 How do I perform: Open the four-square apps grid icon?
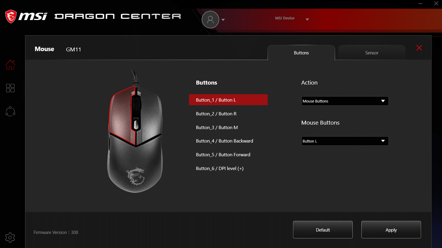tap(10, 88)
